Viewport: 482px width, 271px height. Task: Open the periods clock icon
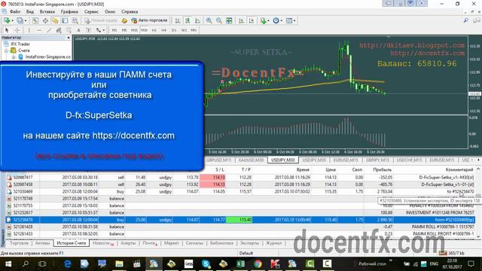click(x=276, y=20)
